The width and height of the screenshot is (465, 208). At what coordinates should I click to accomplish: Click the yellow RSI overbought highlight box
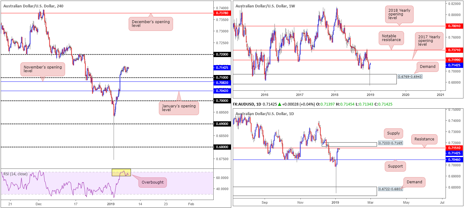pyautogui.click(x=121, y=173)
